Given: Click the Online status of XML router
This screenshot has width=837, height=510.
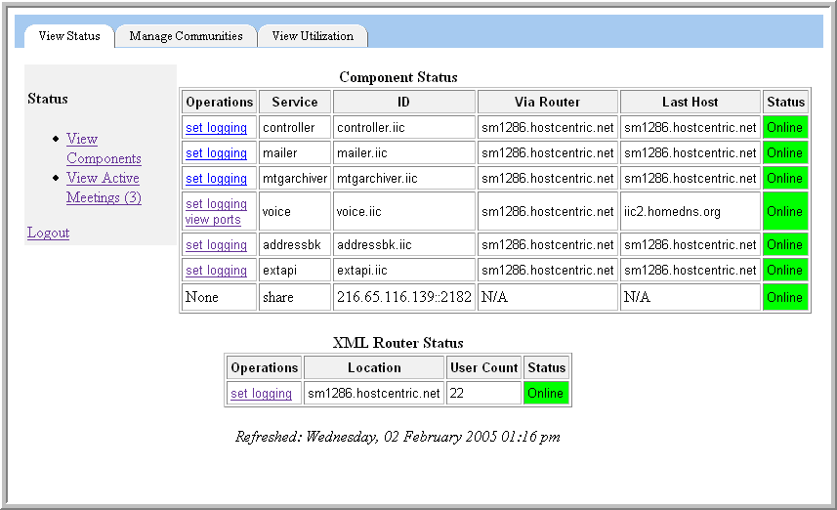Looking at the screenshot, I should pyautogui.click(x=546, y=393).
